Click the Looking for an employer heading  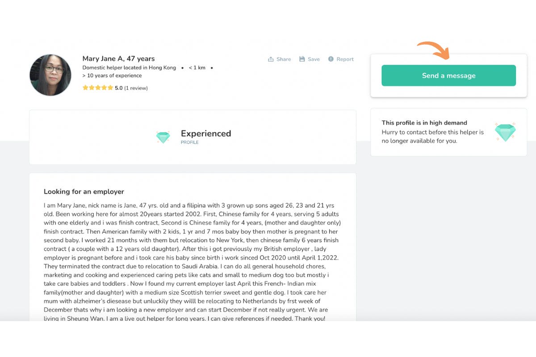pyautogui.click(x=84, y=191)
